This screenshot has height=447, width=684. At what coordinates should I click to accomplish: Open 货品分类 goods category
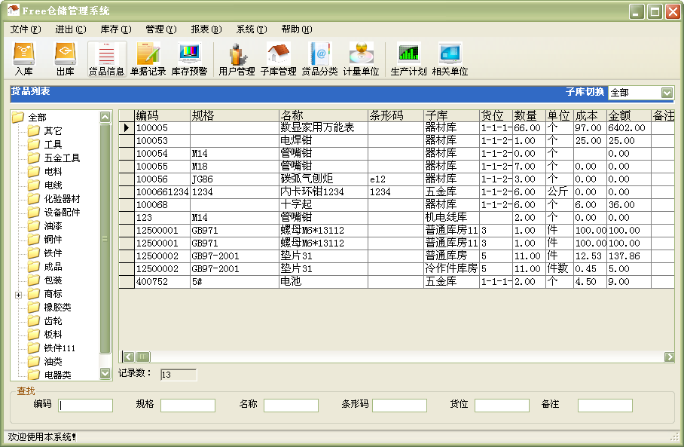pyautogui.click(x=319, y=60)
